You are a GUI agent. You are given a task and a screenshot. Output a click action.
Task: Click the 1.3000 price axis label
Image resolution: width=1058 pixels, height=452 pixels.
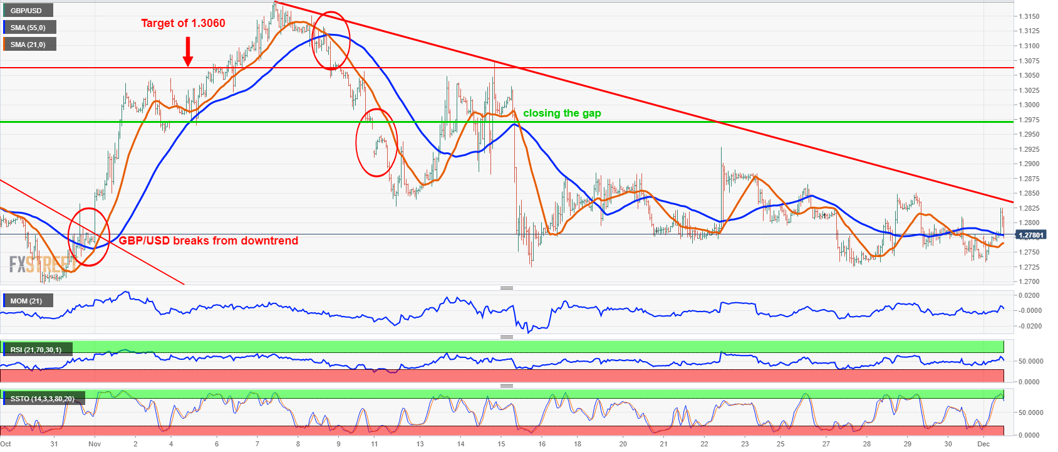coord(1029,105)
